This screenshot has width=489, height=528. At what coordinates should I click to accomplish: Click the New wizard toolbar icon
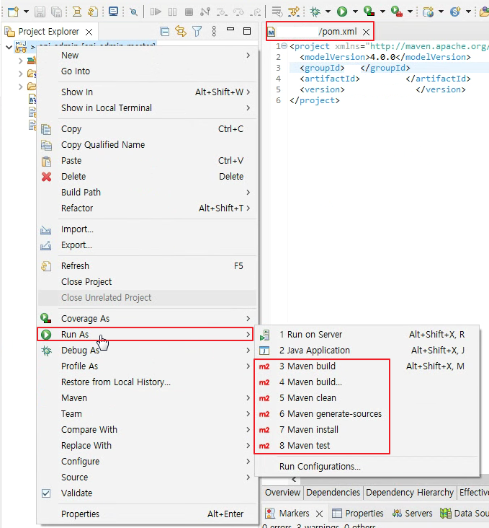coord(13,12)
